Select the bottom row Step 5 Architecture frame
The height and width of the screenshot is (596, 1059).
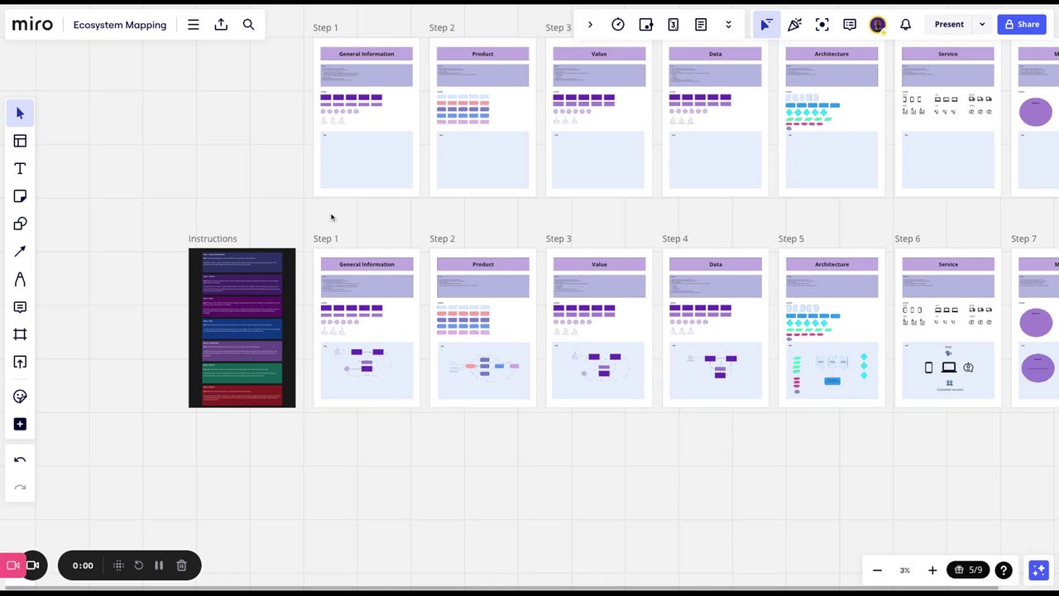[x=831, y=328]
